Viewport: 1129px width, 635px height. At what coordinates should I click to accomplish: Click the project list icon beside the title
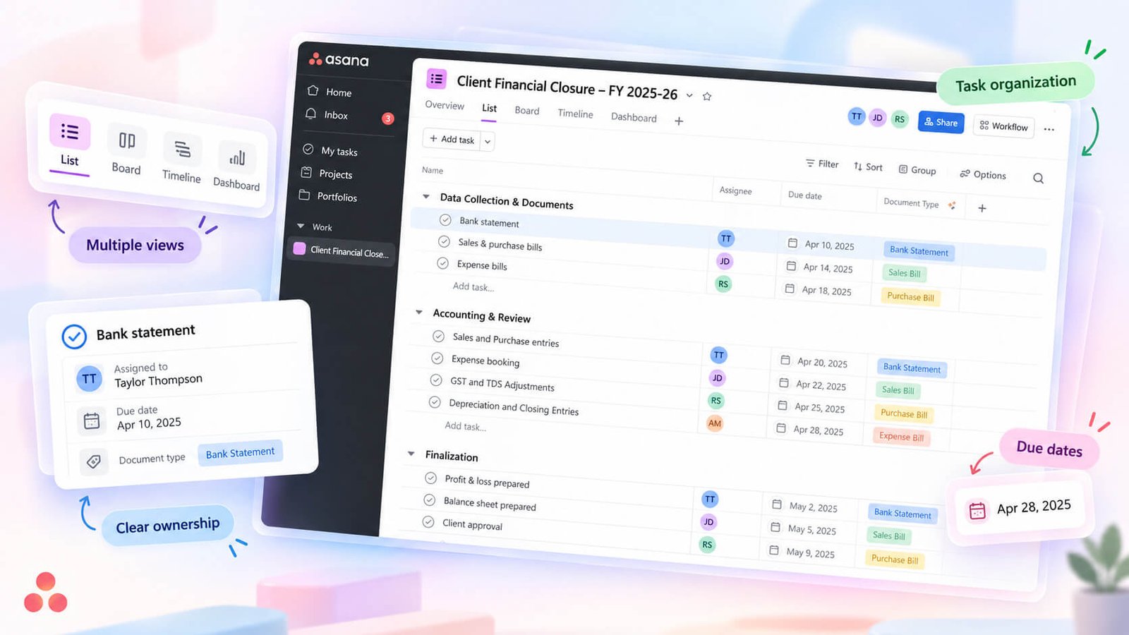436,79
